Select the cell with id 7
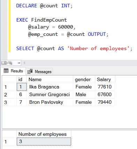Viewport: 137px width, 149px height. tap(22, 102)
